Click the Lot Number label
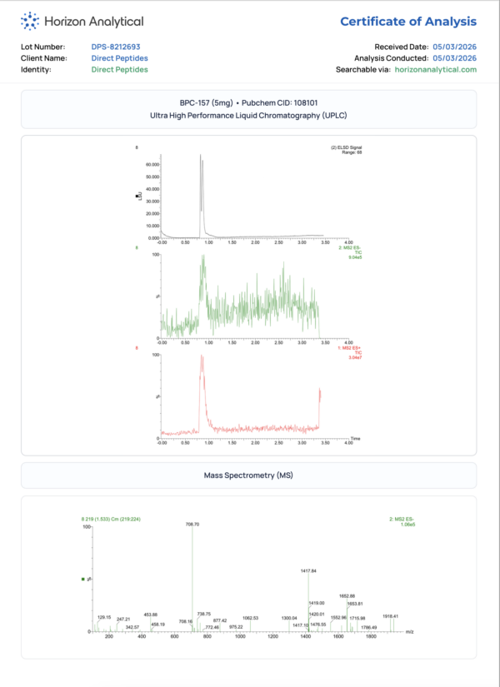This screenshot has height=687, width=500. [43, 47]
